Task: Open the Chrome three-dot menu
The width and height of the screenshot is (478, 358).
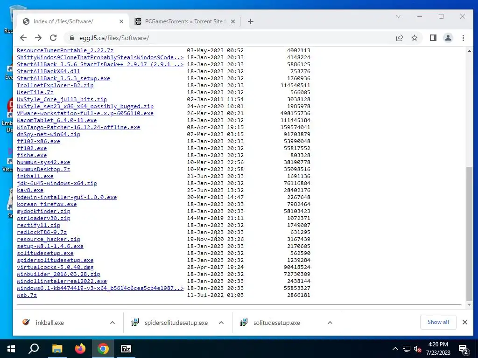Action: pos(463,38)
